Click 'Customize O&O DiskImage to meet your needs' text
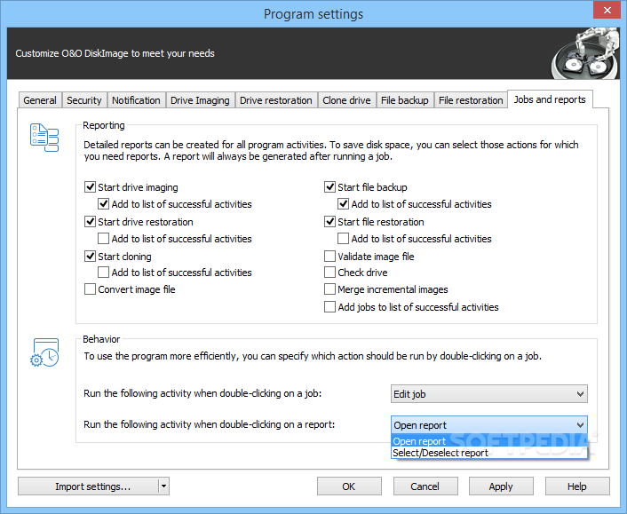 click(115, 53)
